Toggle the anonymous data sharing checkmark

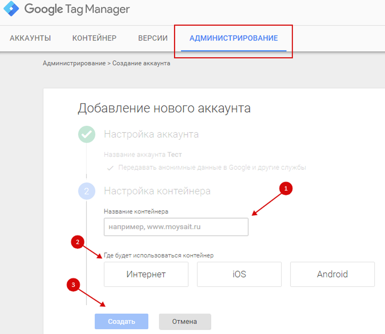pyautogui.click(x=110, y=168)
